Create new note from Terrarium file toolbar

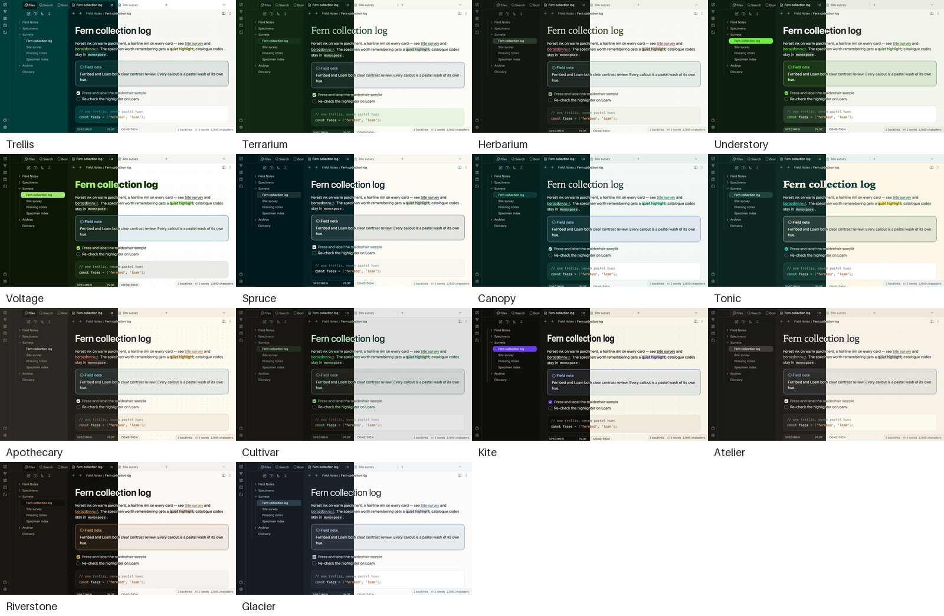point(264,14)
